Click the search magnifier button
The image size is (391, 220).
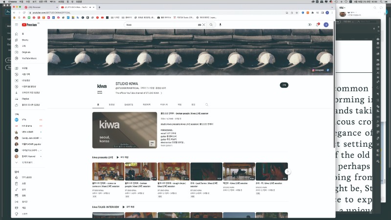211,25
